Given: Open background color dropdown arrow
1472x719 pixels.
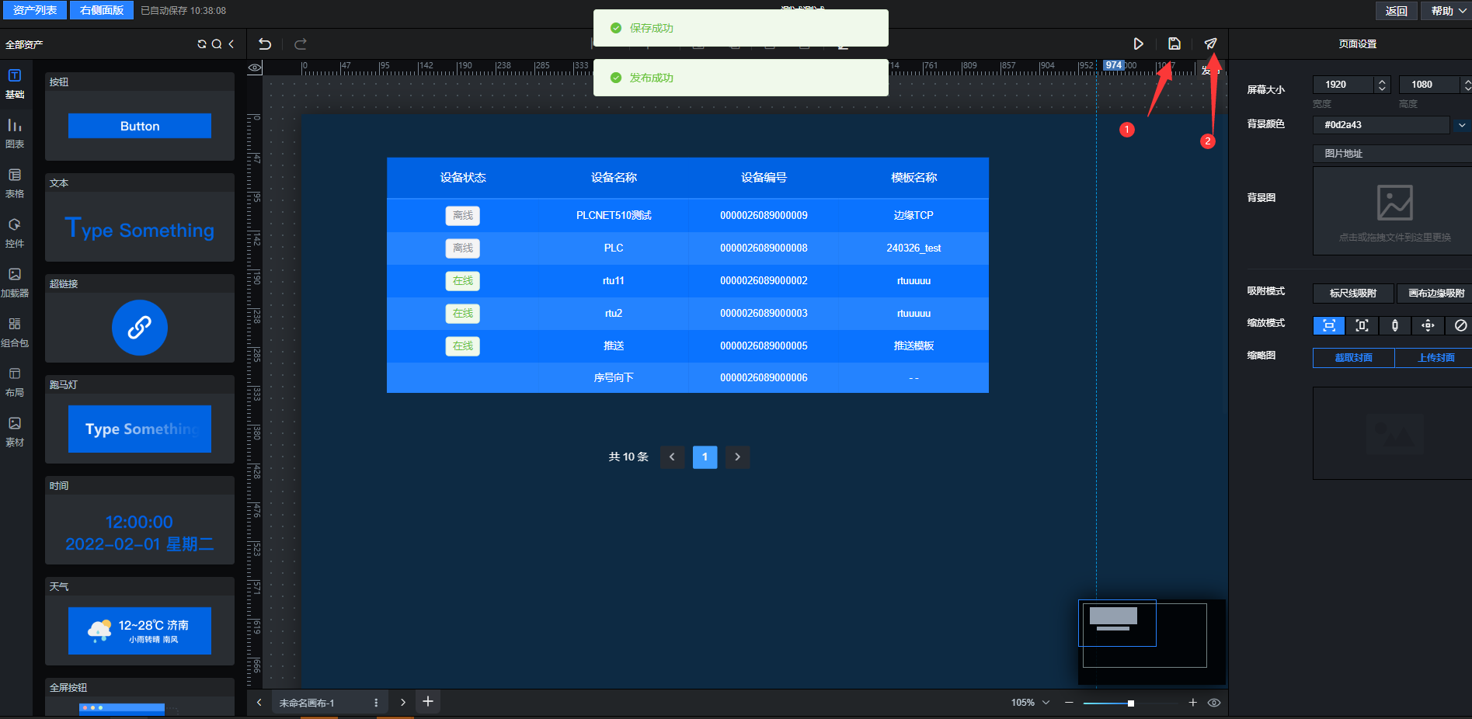Looking at the screenshot, I should (1462, 125).
